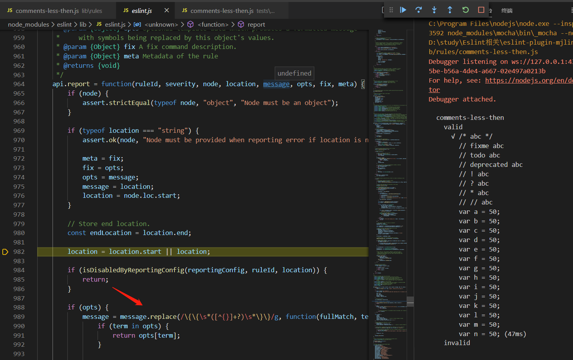Restart the debug session
The width and height of the screenshot is (573, 360).
pos(465,10)
